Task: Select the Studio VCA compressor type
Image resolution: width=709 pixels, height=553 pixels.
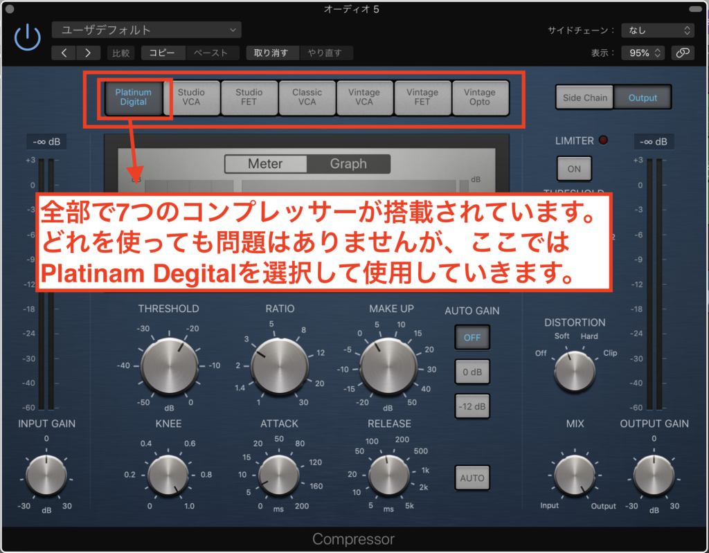Action: (191, 97)
